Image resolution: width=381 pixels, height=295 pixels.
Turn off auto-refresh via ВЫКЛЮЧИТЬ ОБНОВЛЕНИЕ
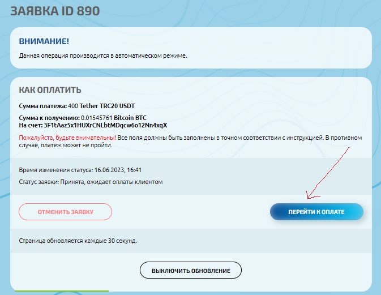click(x=191, y=270)
